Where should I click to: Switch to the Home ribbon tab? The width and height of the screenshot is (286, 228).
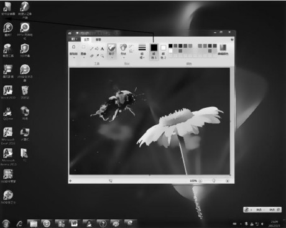click(86, 39)
